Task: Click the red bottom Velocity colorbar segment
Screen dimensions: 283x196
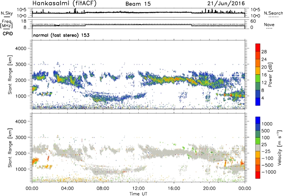Action: 258,175
